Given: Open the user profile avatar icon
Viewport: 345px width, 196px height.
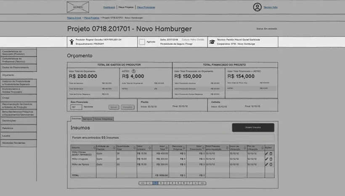Looking at the screenshot, I should tap(257, 7).
